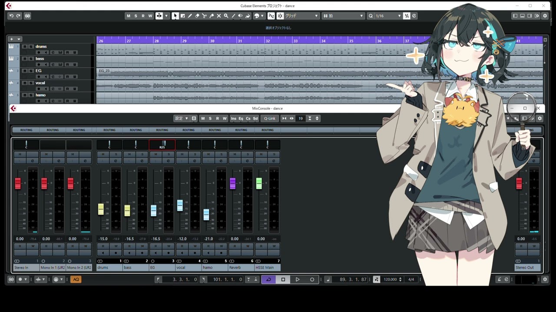Click the channel width reduce icon
The width and height of the screenshot is (556, 312).
(x=284, y=118)
